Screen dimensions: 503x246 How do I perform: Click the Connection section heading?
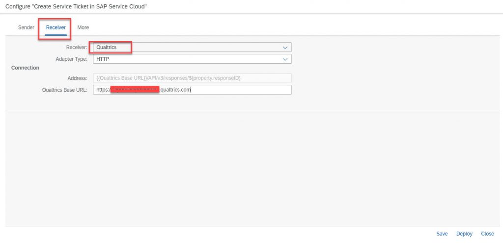(x=26, y=68)
